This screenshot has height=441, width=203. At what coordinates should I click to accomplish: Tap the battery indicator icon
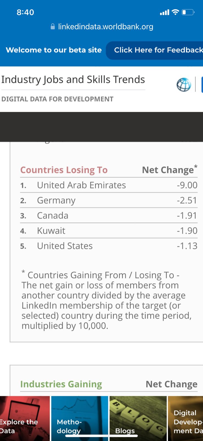(188, 12)
